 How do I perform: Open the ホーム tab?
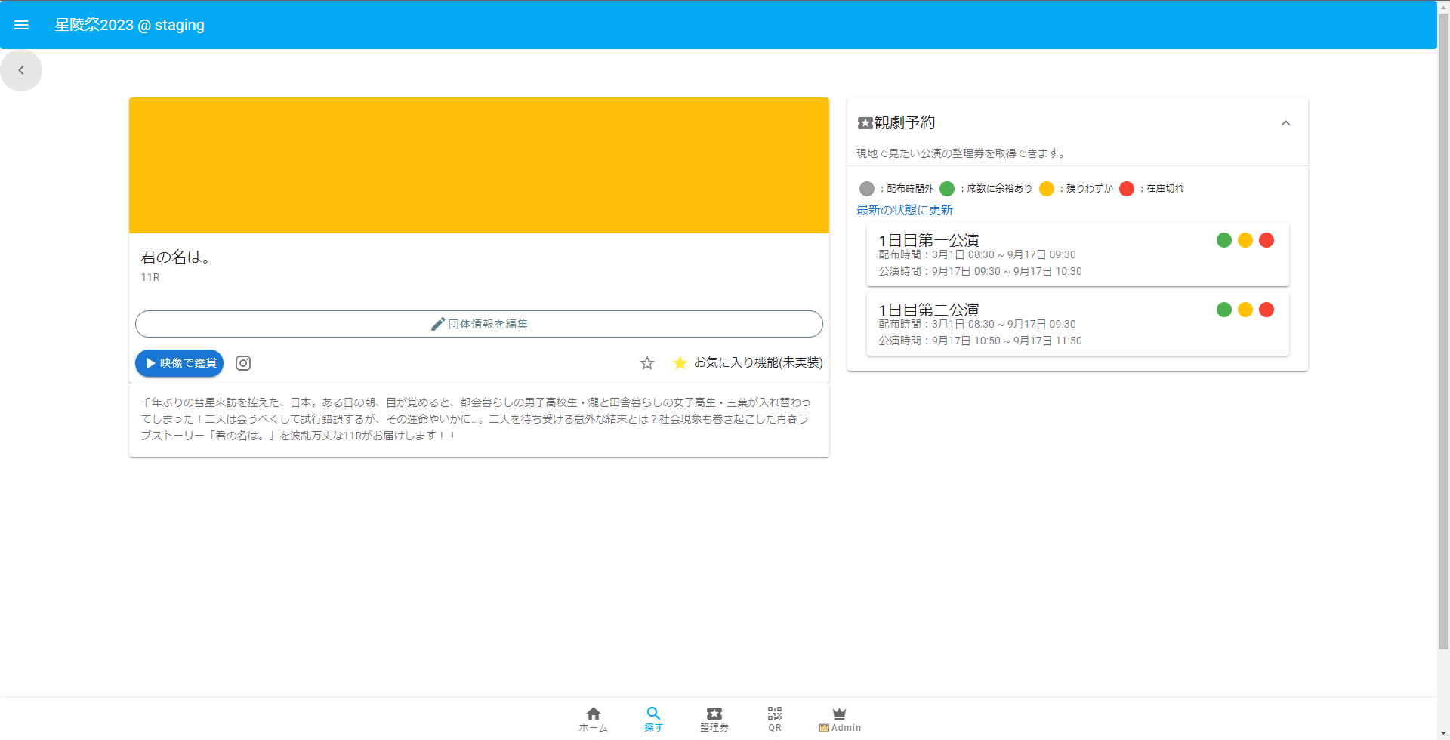pyautogui.click(x=594, y=719)
